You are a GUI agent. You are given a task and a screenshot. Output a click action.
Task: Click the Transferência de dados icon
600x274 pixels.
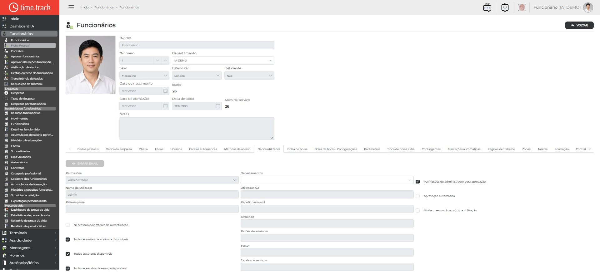click(x=6, y=78)
